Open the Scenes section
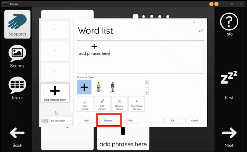 pos(17,56)
